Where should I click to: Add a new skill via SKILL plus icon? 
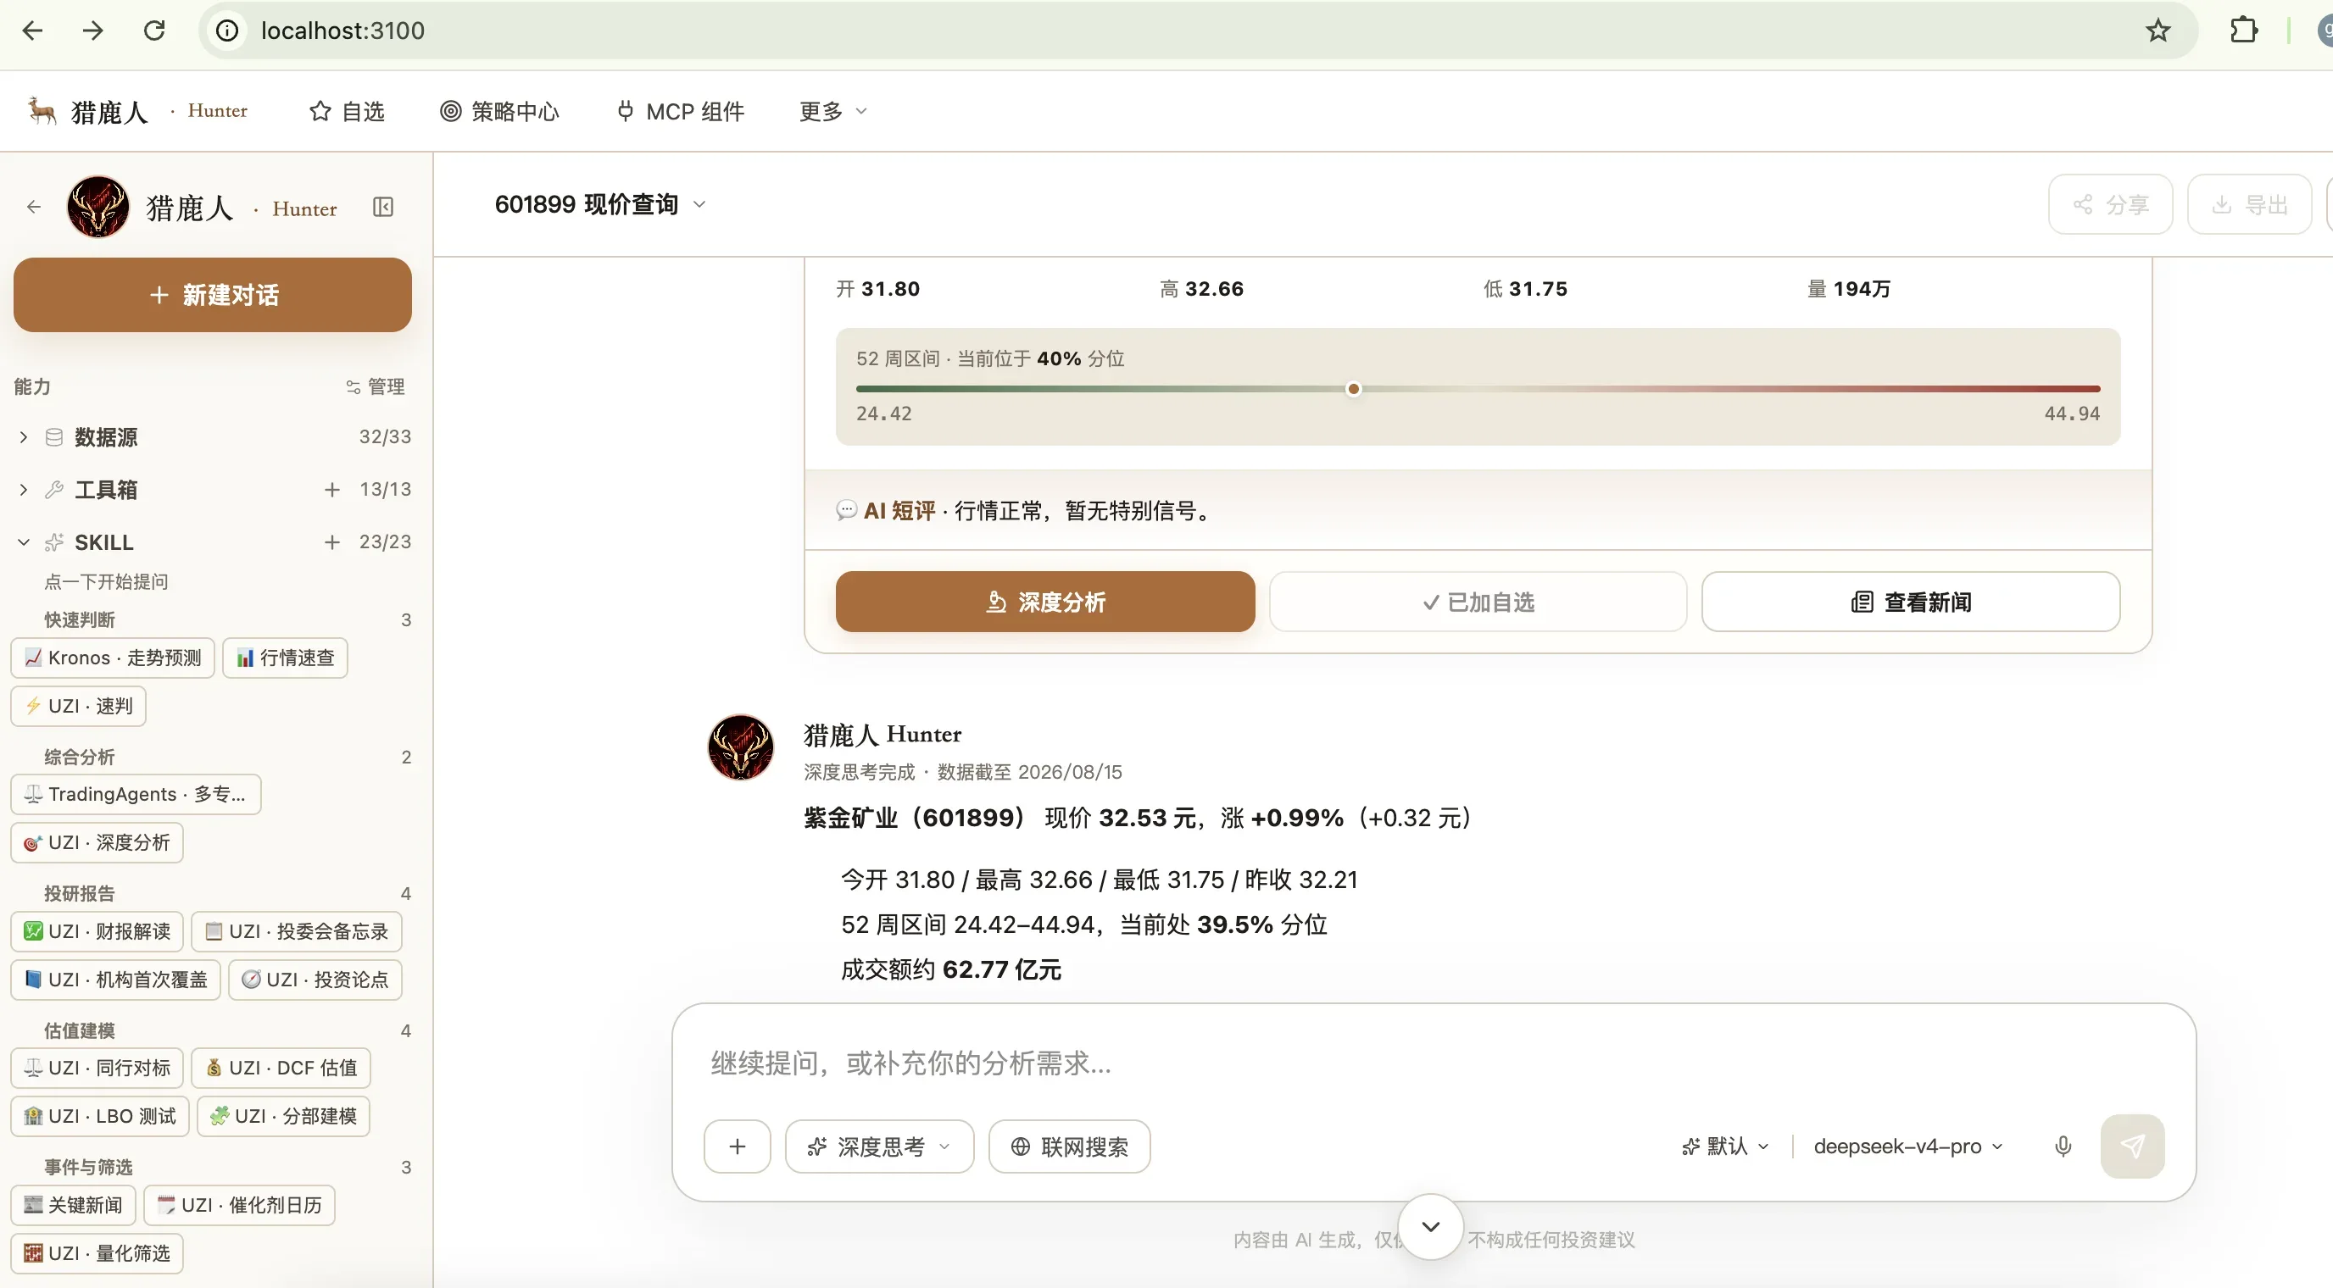click(x=332, y=542)
